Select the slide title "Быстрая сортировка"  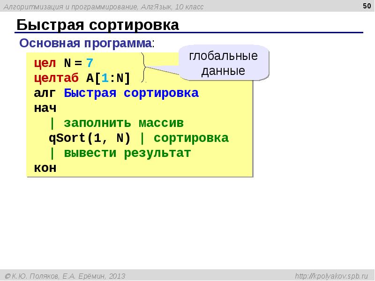[98, 25]
